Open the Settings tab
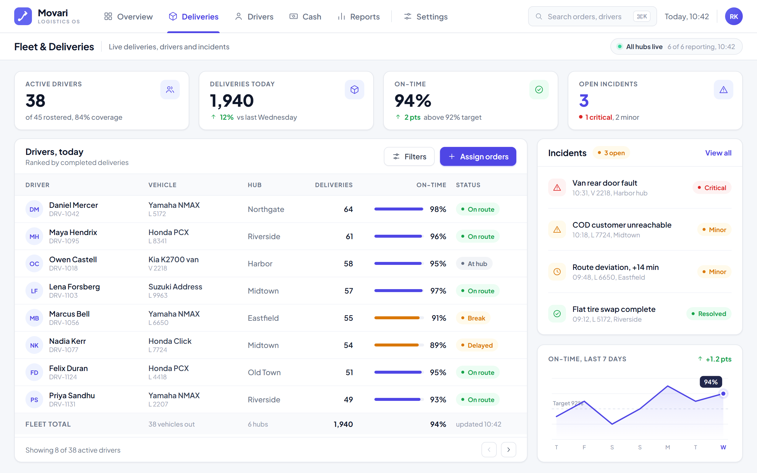 tap(426, 17)
